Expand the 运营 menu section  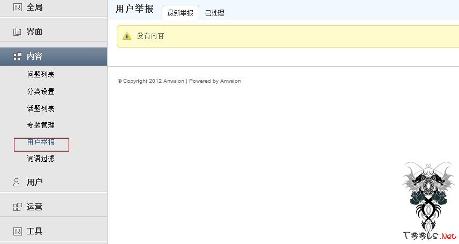coord(54,207)
